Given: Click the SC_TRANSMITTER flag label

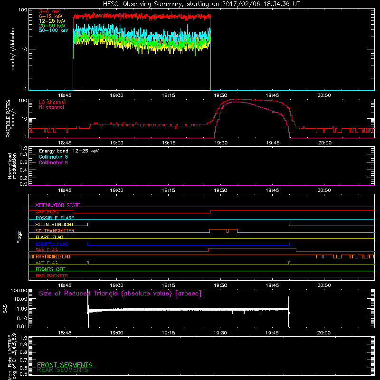Looking at the screenshot, I should [x=55, y=231].
